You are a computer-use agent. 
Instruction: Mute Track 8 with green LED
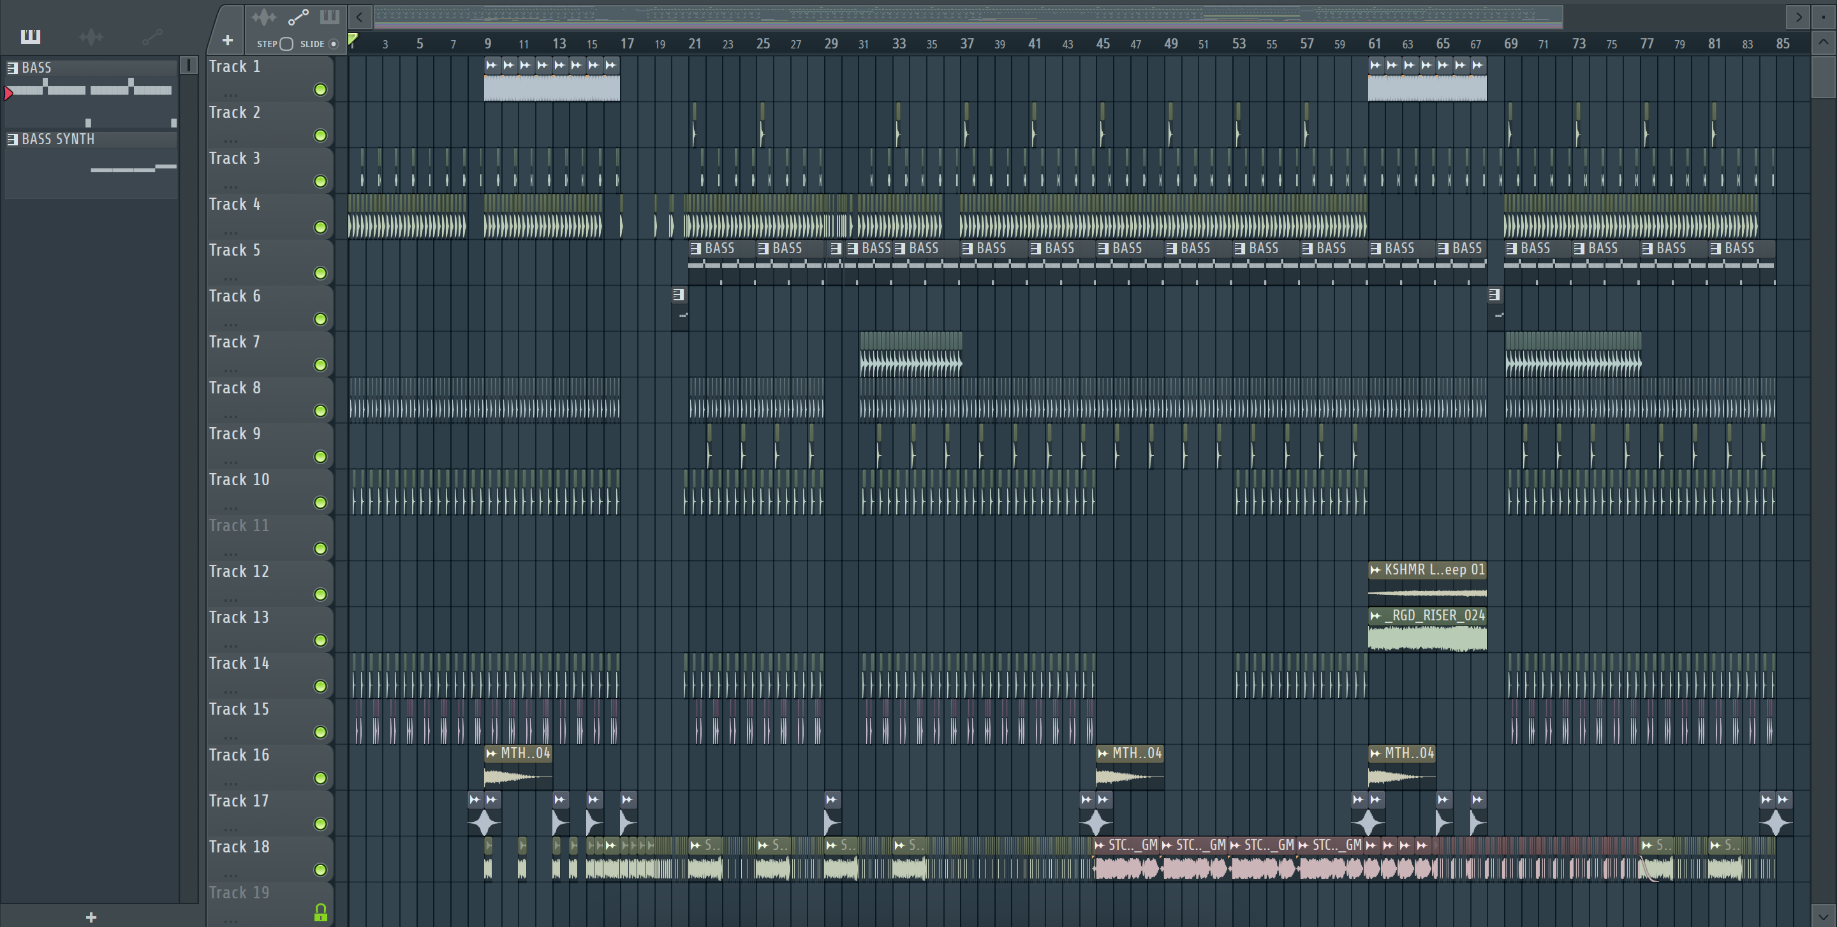(x=320, y=411)
